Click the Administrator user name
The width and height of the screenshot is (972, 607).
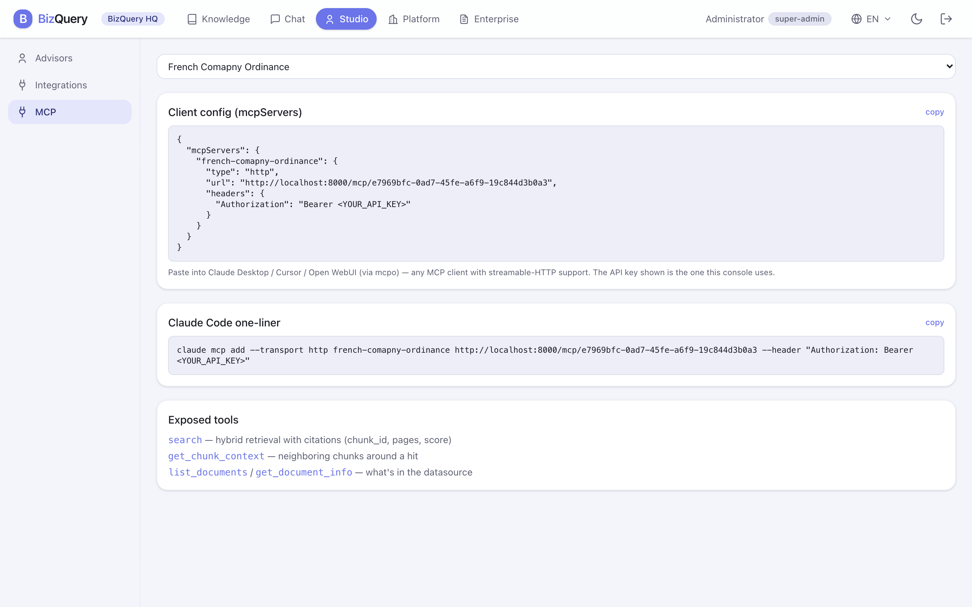tap(735, 19)
